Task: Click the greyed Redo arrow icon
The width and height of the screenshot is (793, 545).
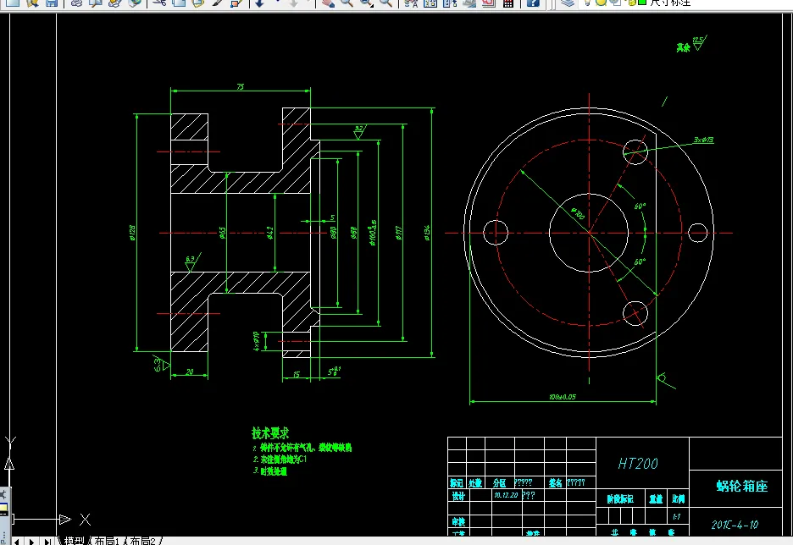Action: coord(293,3)
